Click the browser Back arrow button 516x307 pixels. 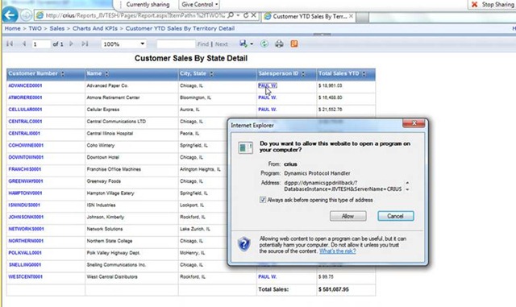pyautogui.click(x=10, y=15)
